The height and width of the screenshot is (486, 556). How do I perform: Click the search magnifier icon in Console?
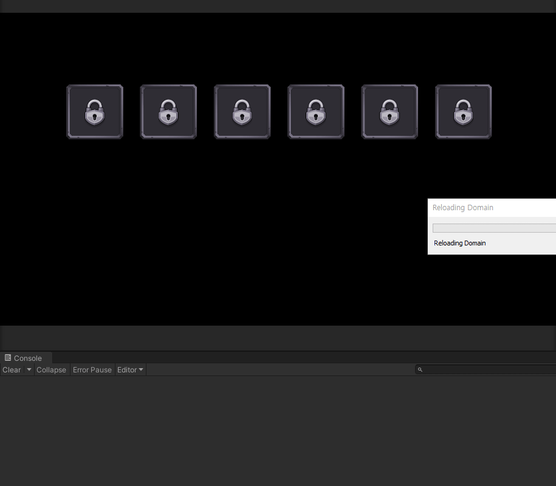(x=420, y=370)
